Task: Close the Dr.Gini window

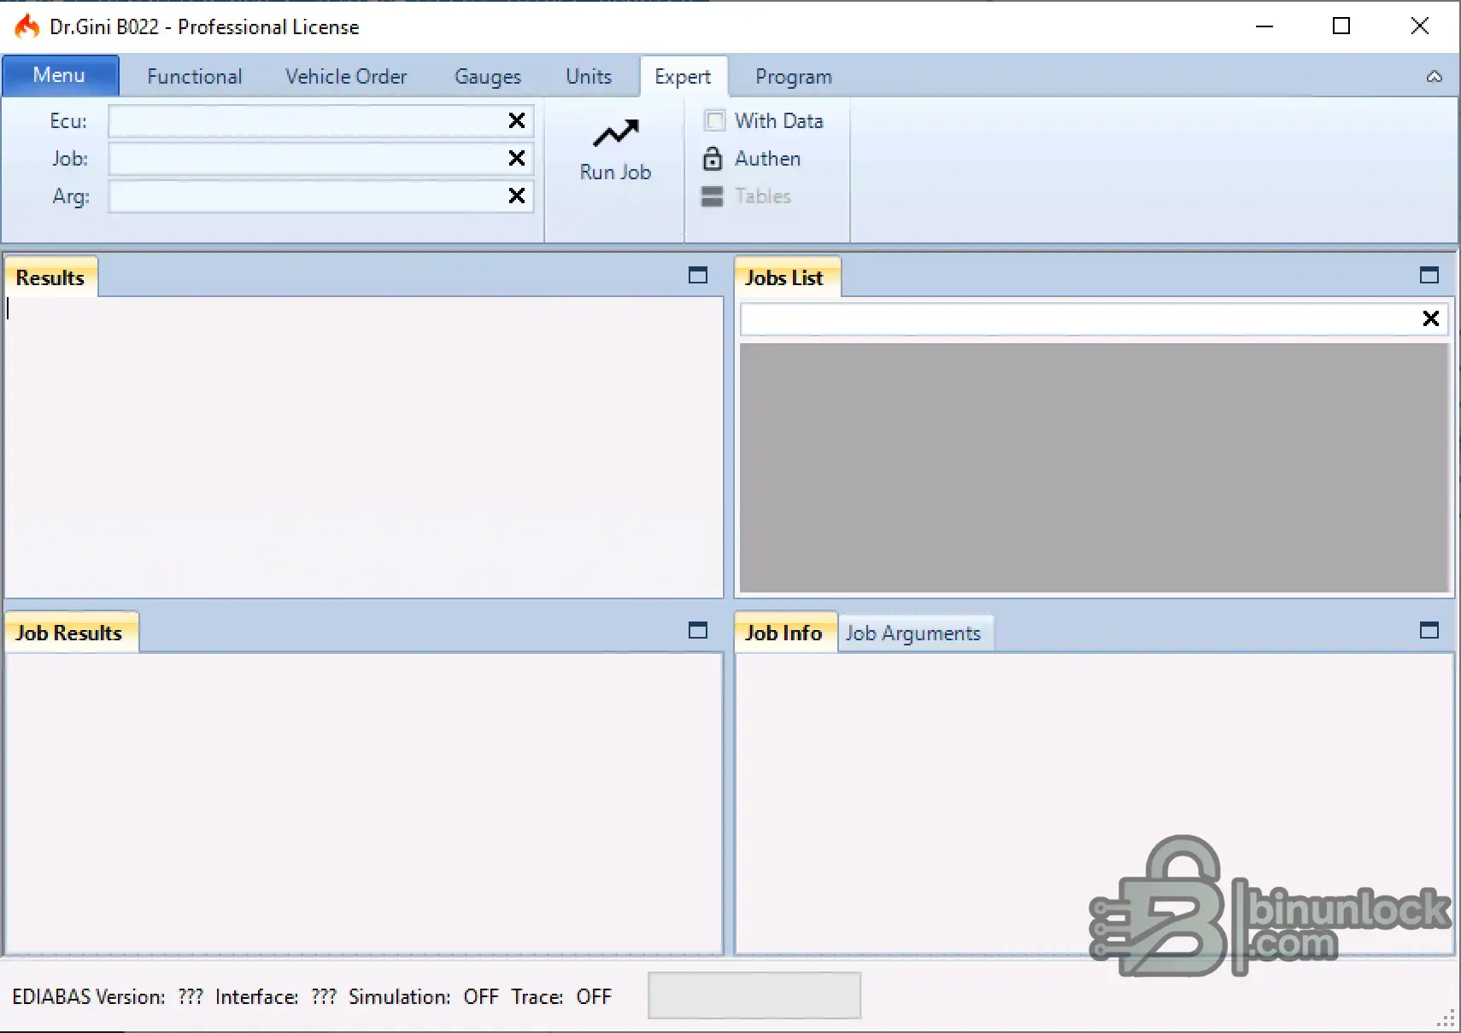Action: (1419, 26)
